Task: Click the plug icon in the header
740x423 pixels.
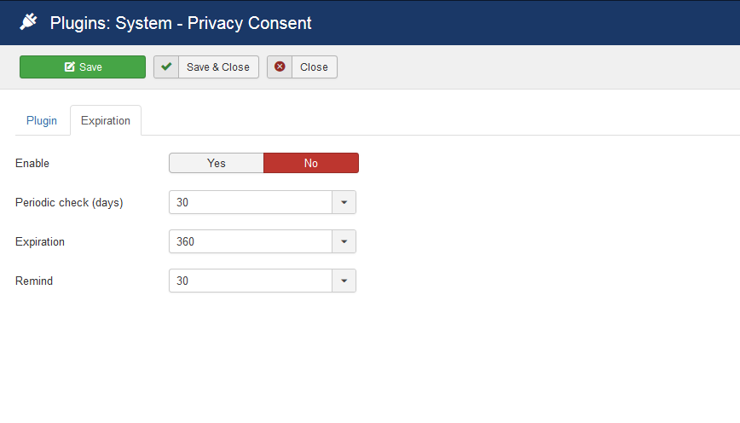Action: coord(28,23)
